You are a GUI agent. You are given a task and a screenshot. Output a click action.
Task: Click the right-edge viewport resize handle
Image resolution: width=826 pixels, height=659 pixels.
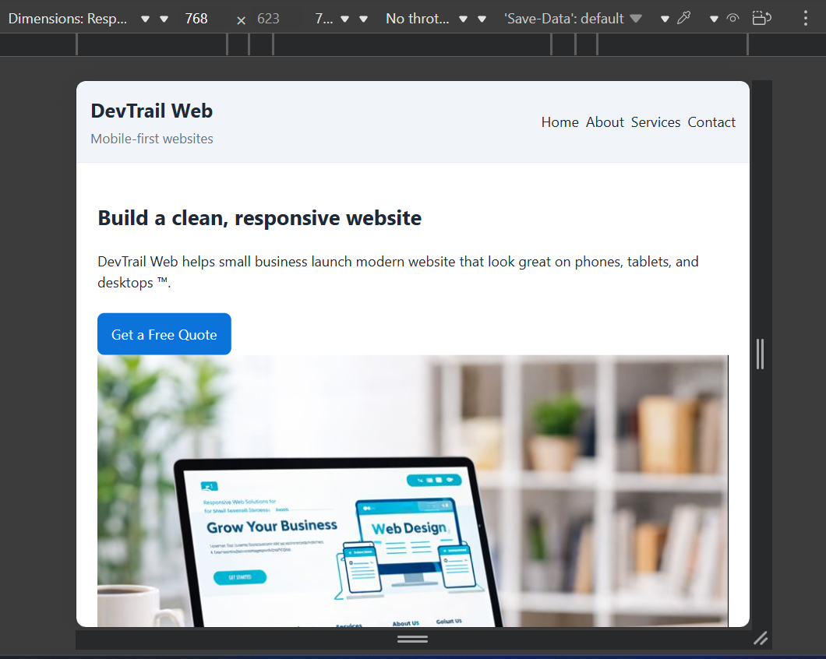[x=760, y=354]
